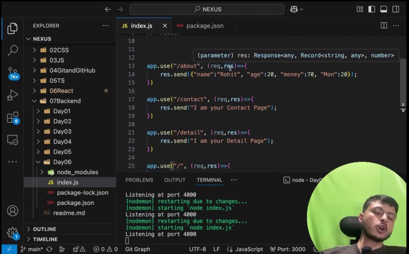Show additional views ellipsis in activity bar
Image resolution: width=409 pixels, height=254 pixels.
[13, 162]
